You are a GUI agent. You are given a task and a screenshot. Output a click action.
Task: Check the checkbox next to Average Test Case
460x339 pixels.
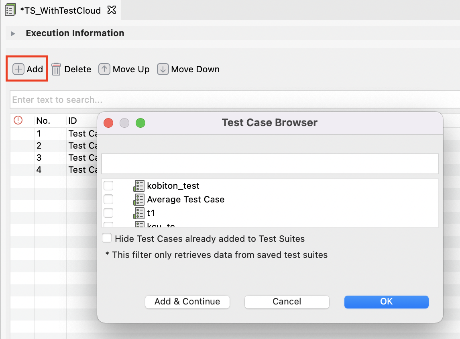[108, 199]
